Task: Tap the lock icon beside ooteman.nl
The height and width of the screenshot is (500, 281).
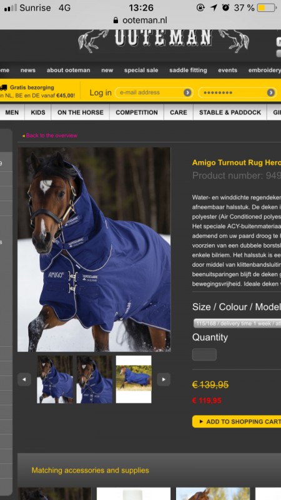Action: [116, 21]
